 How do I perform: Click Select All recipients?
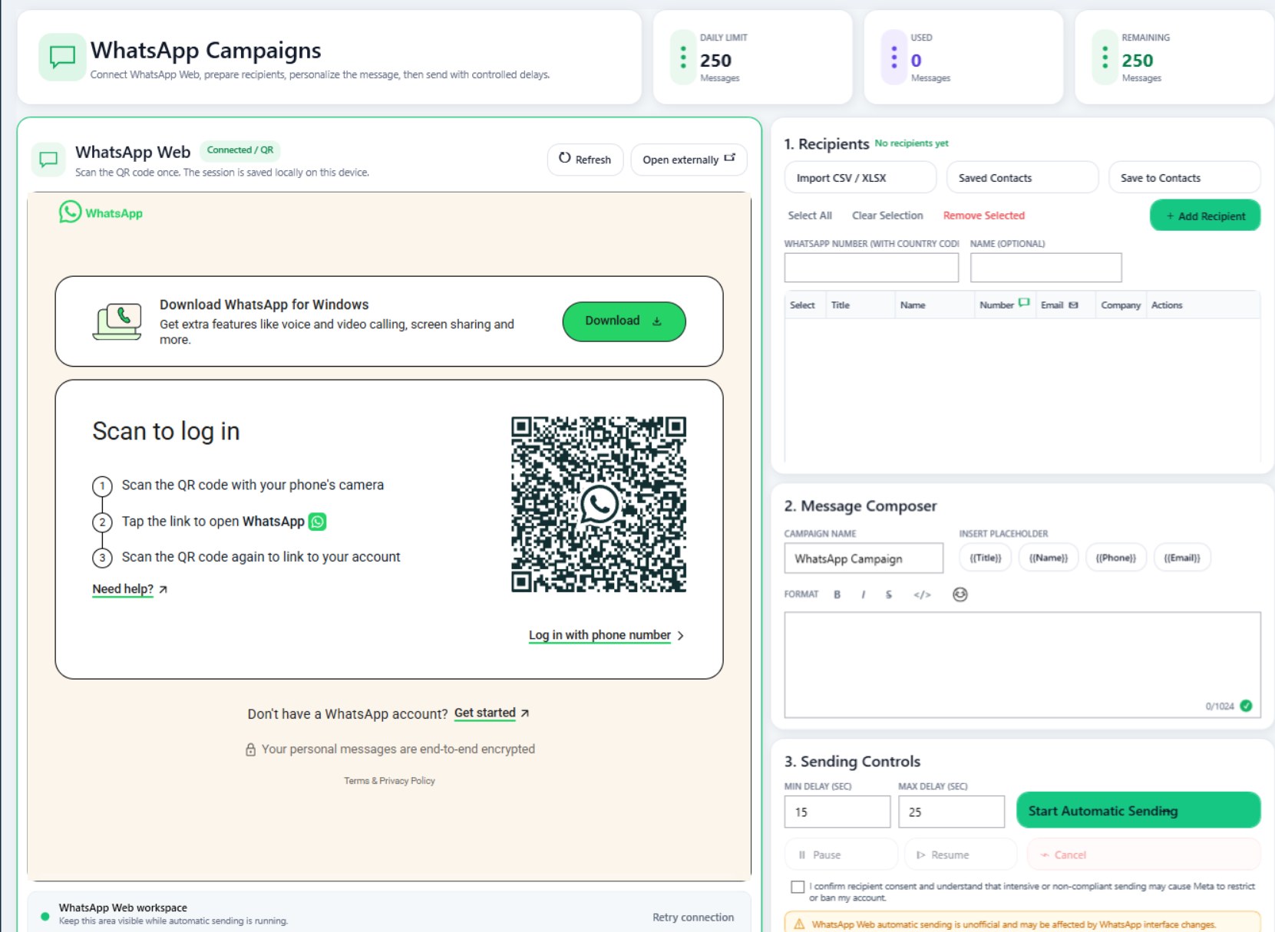tap(809, 216)
